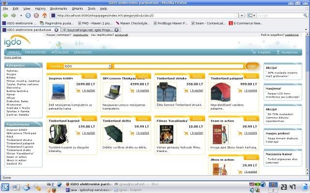Select the PREKĖS navigation tab

click(x=14, y=53)
